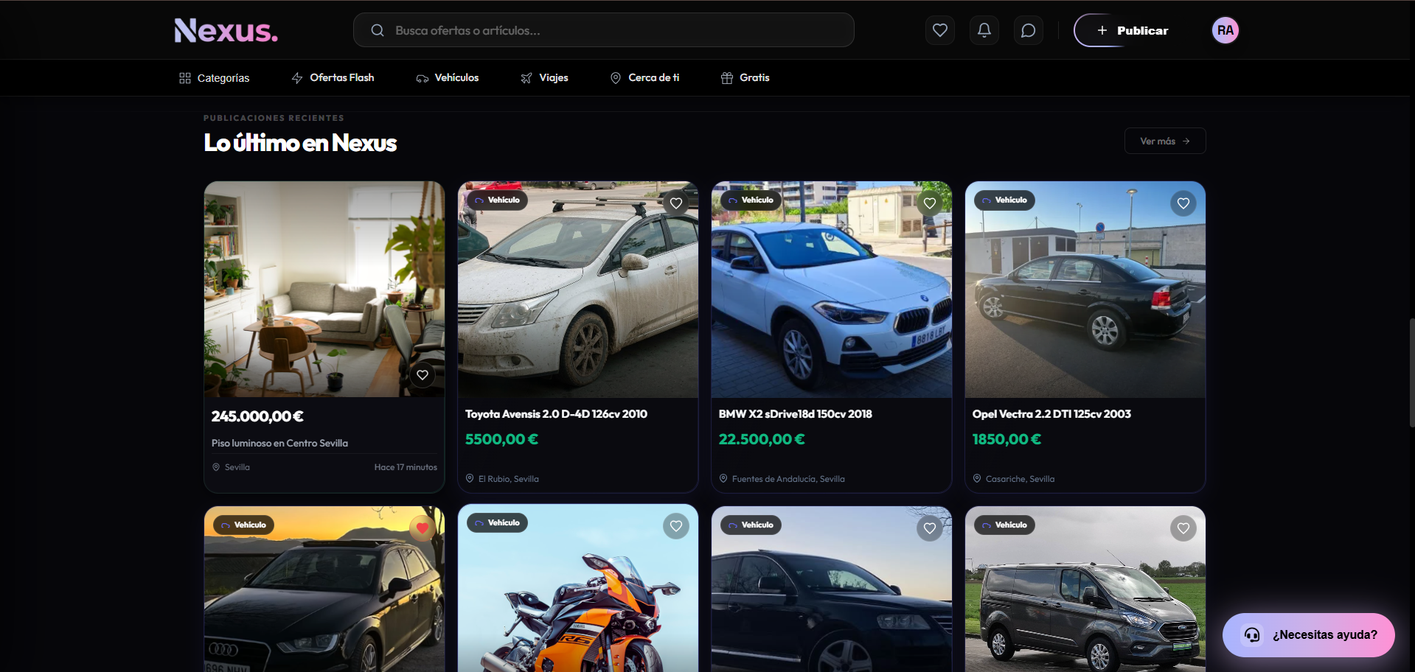Open the RA profile avatar
Image resolution: width=1415 pixels, height=672 pixels.
point(1225,30)
